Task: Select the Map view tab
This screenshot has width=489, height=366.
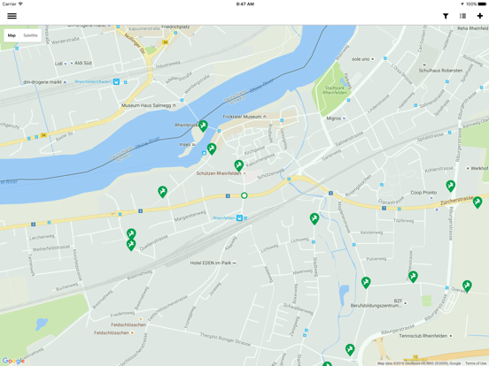Action: coord(12,35)
